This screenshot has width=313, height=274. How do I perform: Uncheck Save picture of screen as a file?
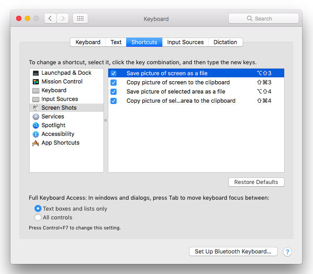coord(114,73)
